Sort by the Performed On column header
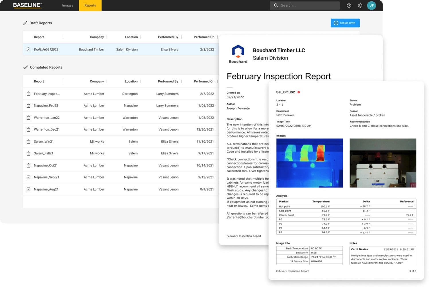This screenshot has width=430, height=287. (x=204, y=37)
